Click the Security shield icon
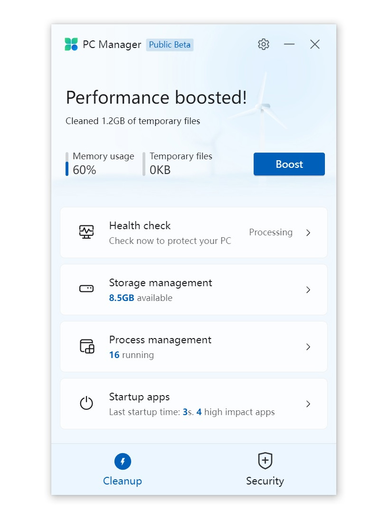Screen dimensions: 380x523 coord(265,461)
